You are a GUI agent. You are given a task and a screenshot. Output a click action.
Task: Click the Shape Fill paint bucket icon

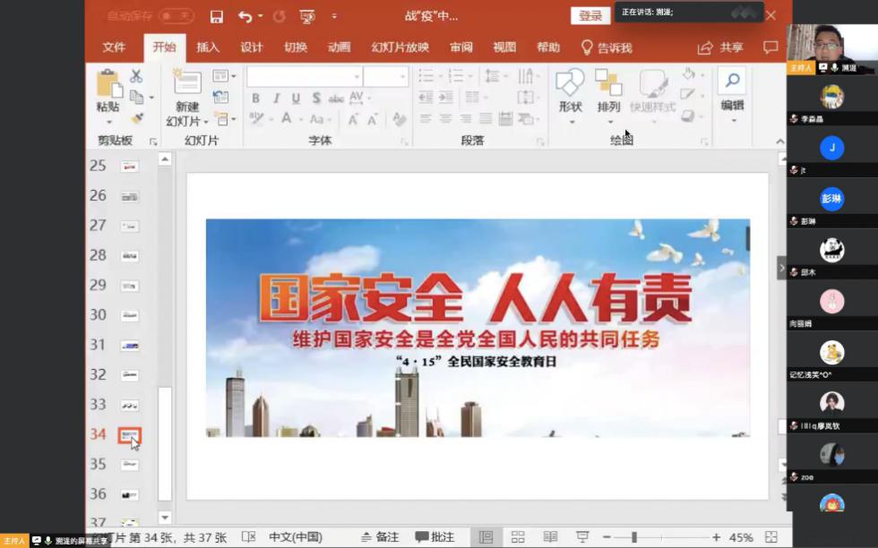pyautogui.click(x=688, y=73)
